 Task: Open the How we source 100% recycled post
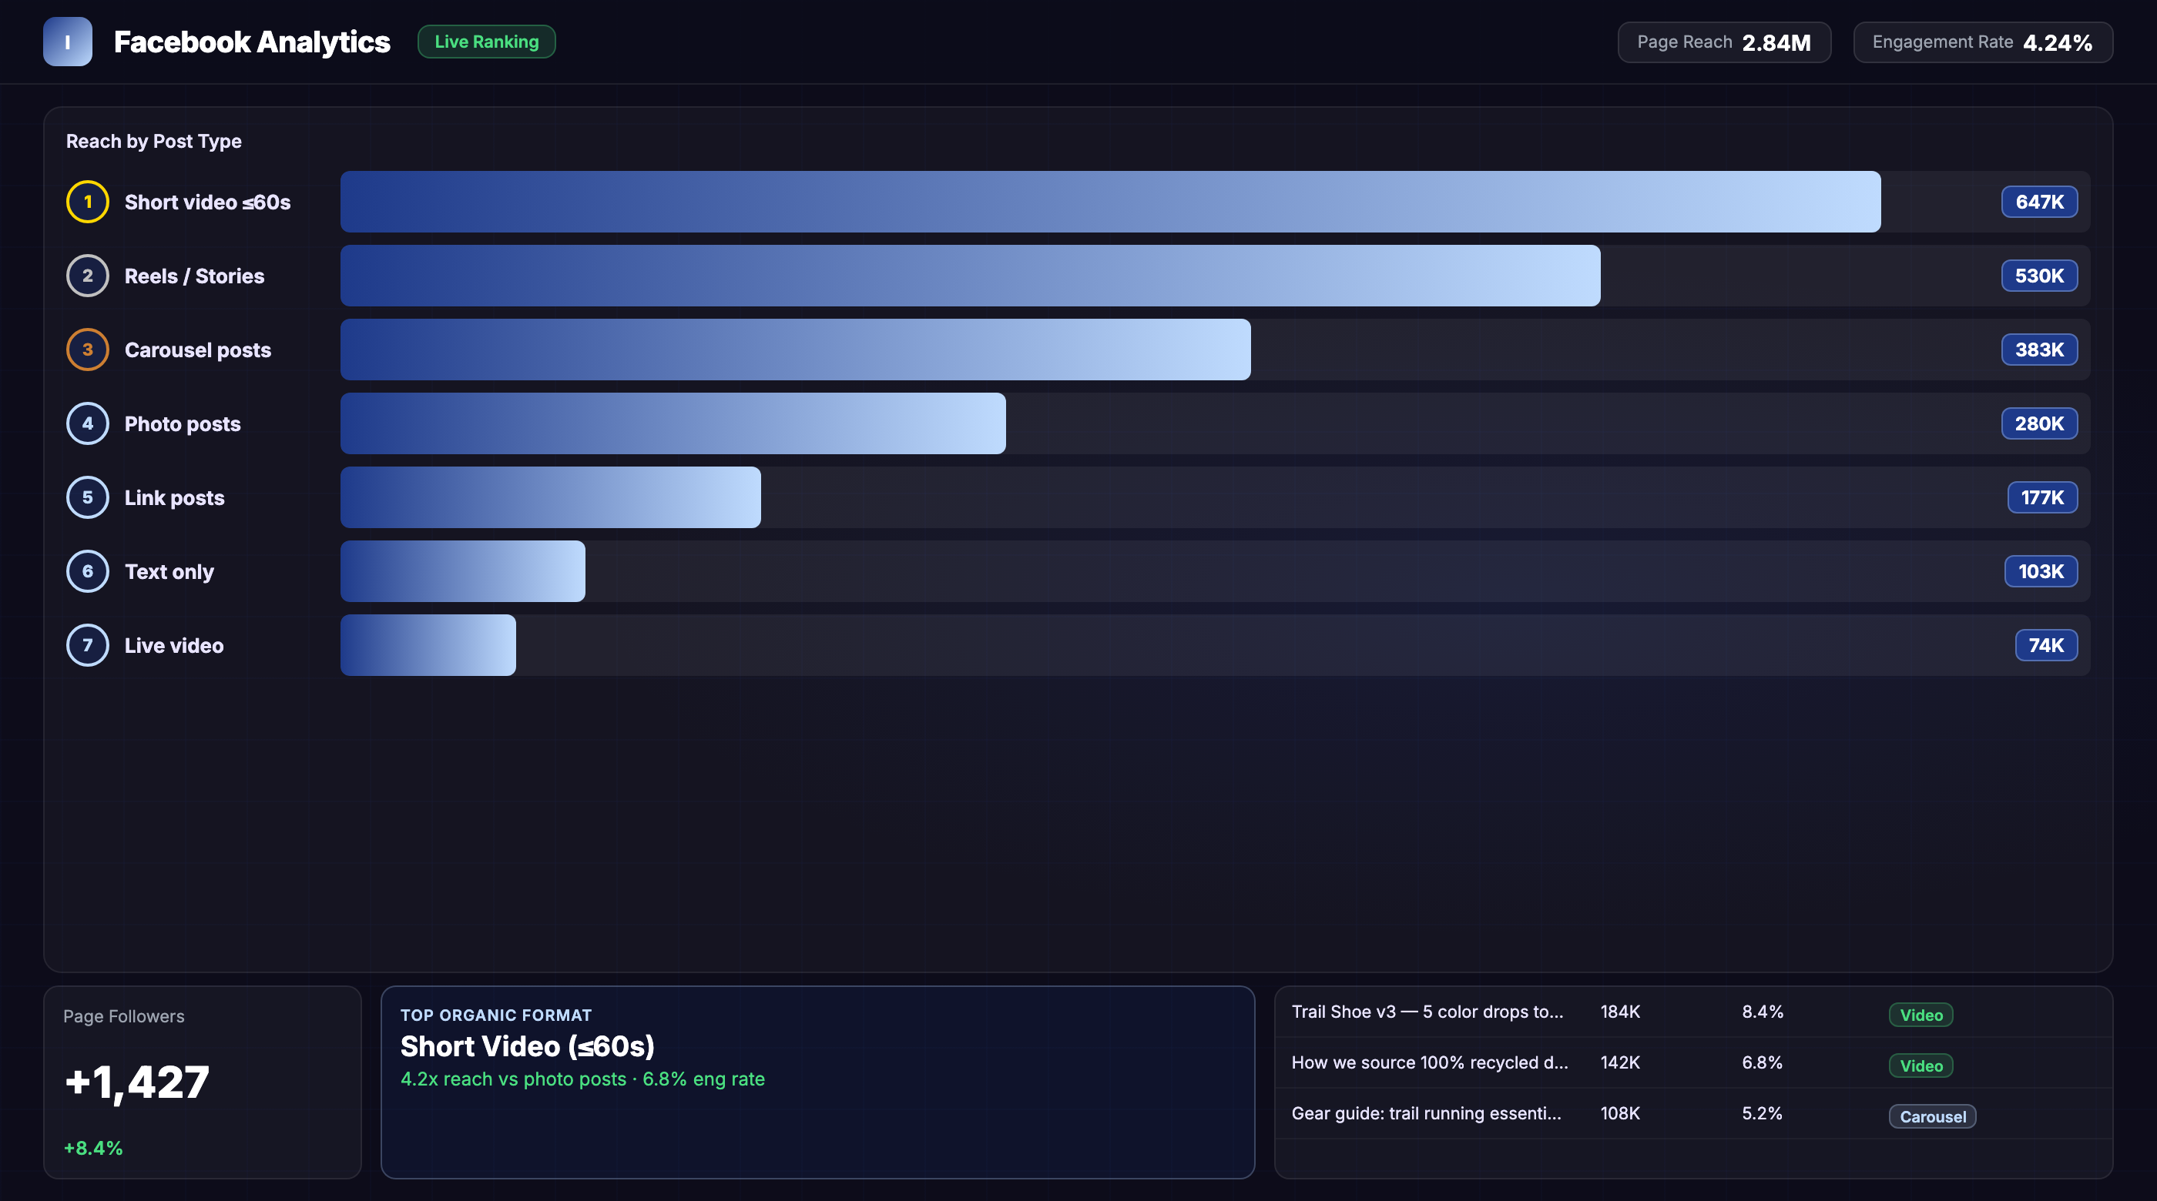1693,1063
